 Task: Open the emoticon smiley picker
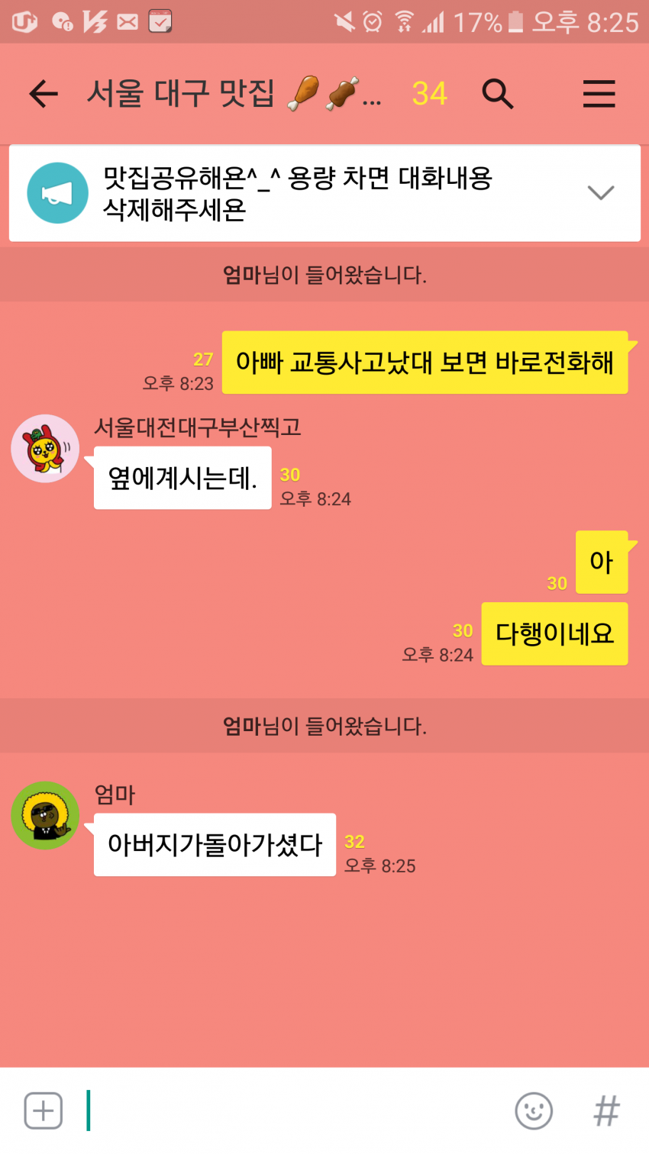point(534,1110)
